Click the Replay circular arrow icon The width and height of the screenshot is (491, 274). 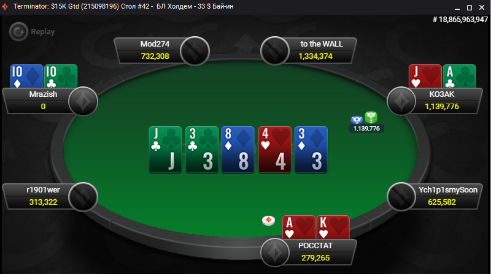18,32
